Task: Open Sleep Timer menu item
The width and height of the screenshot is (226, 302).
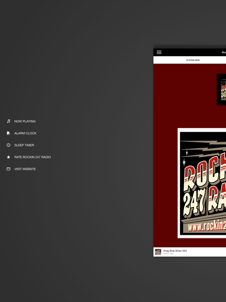Action: tap(24, 145)
